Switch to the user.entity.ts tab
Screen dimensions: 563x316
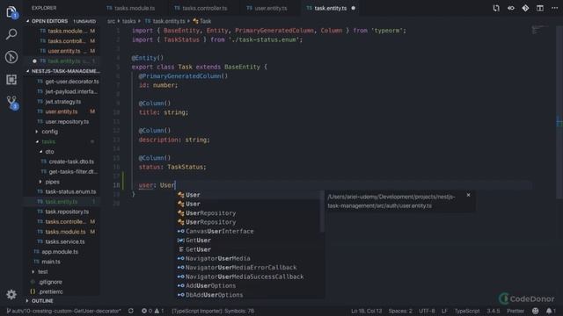(267, 8)
